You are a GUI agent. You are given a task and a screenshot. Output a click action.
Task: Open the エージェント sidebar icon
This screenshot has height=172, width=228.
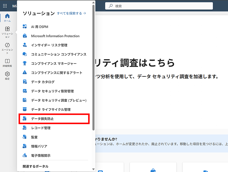click(7, 45)
